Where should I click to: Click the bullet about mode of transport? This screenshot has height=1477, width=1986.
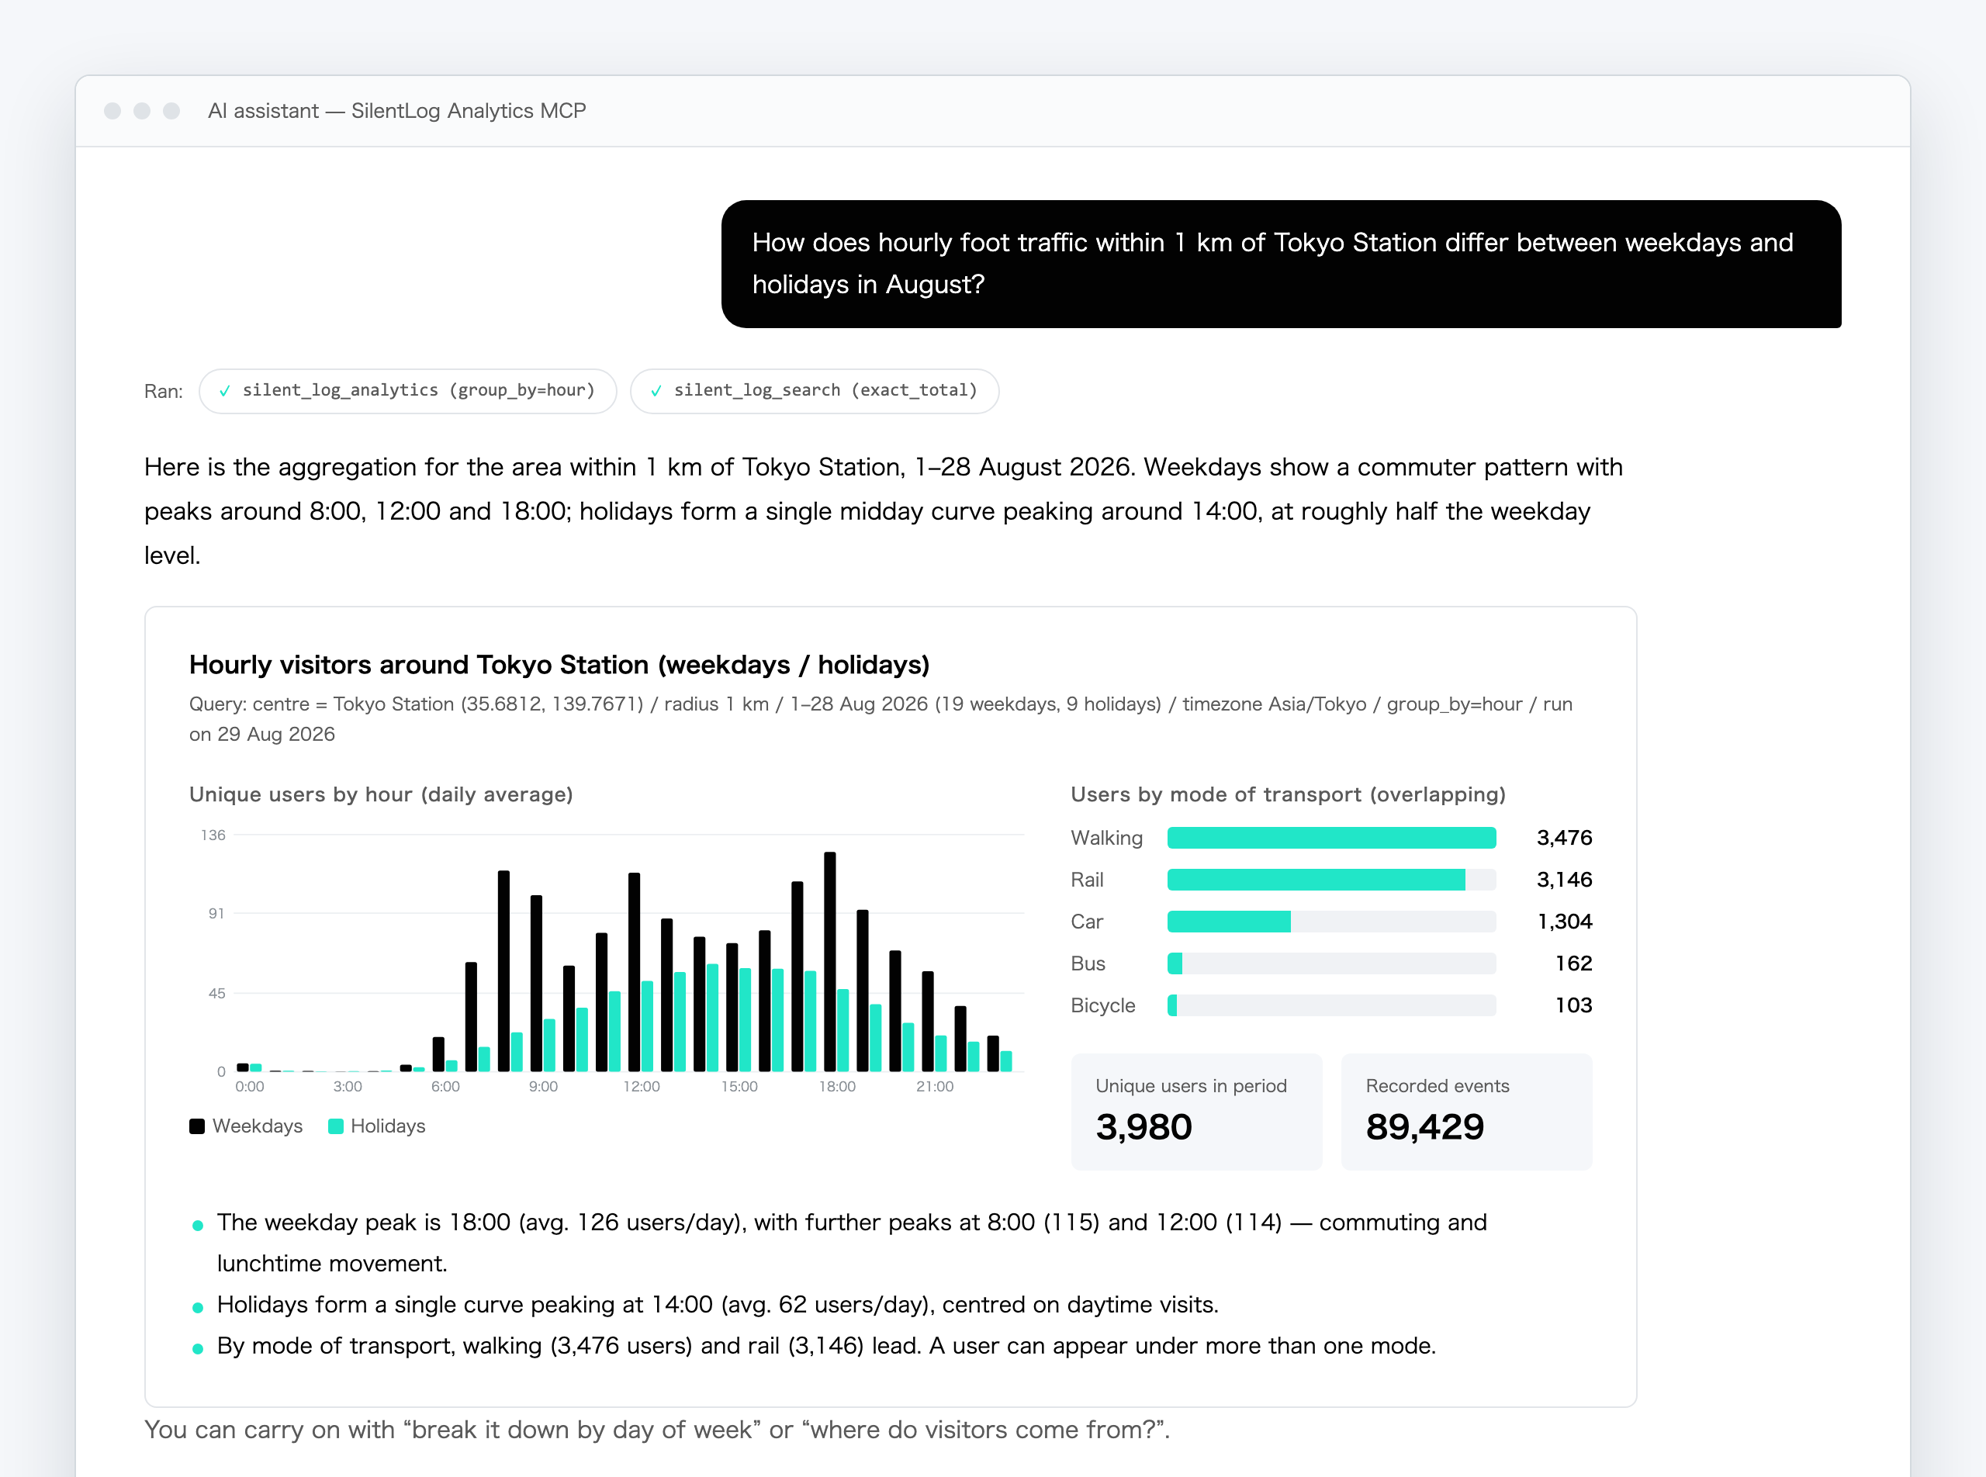pyautogui.click(x=826, y=1346)
